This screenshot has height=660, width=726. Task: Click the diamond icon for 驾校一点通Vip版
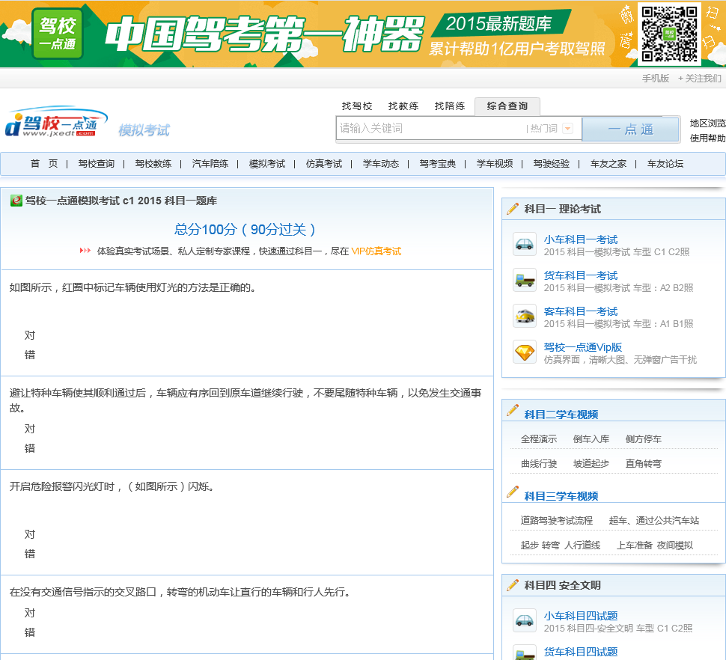[525, 352]
